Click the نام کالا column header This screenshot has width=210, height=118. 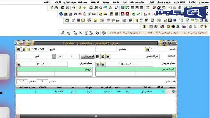pos(147,87)
